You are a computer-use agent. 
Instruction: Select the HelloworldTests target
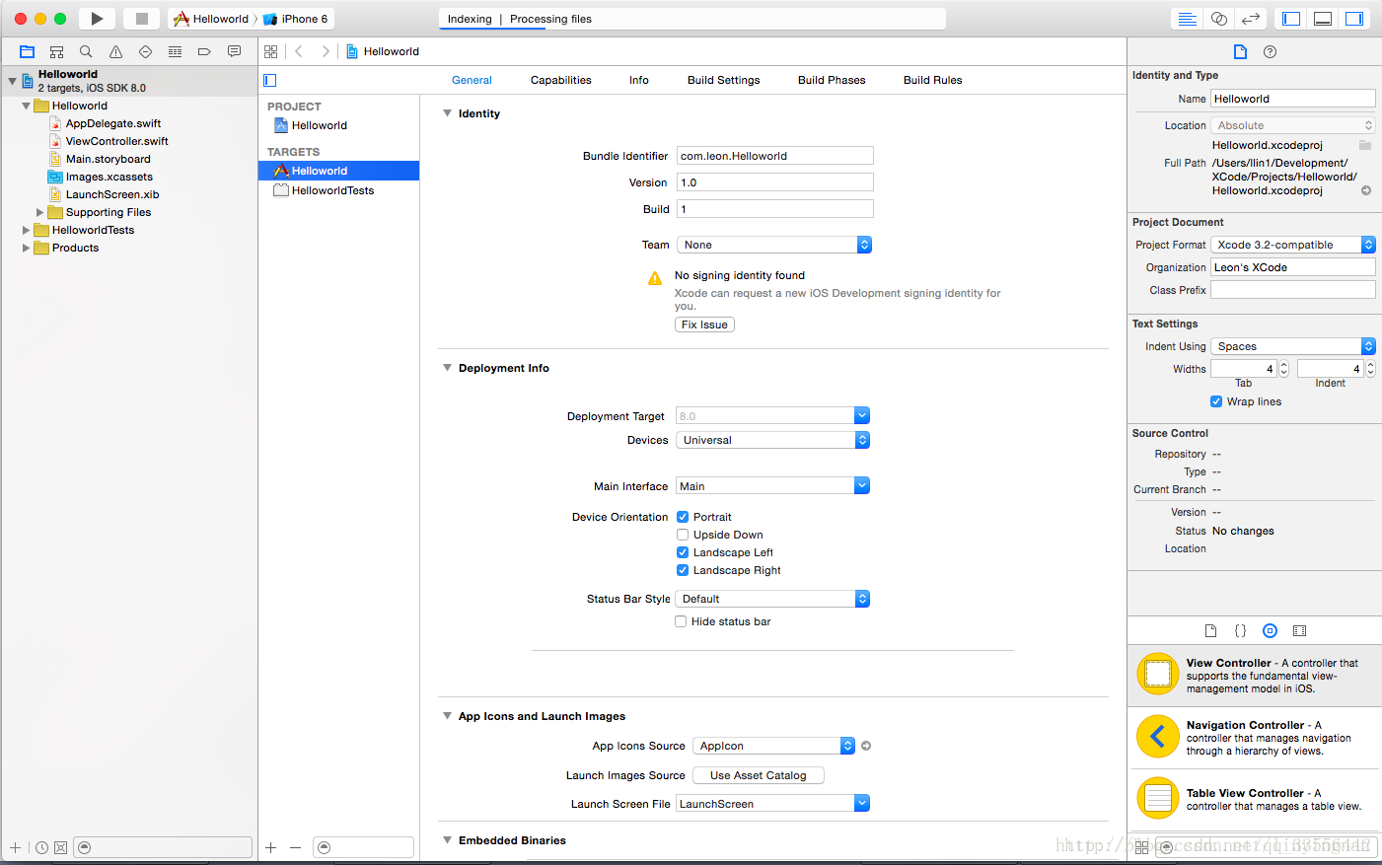click(x=338, y=190)
